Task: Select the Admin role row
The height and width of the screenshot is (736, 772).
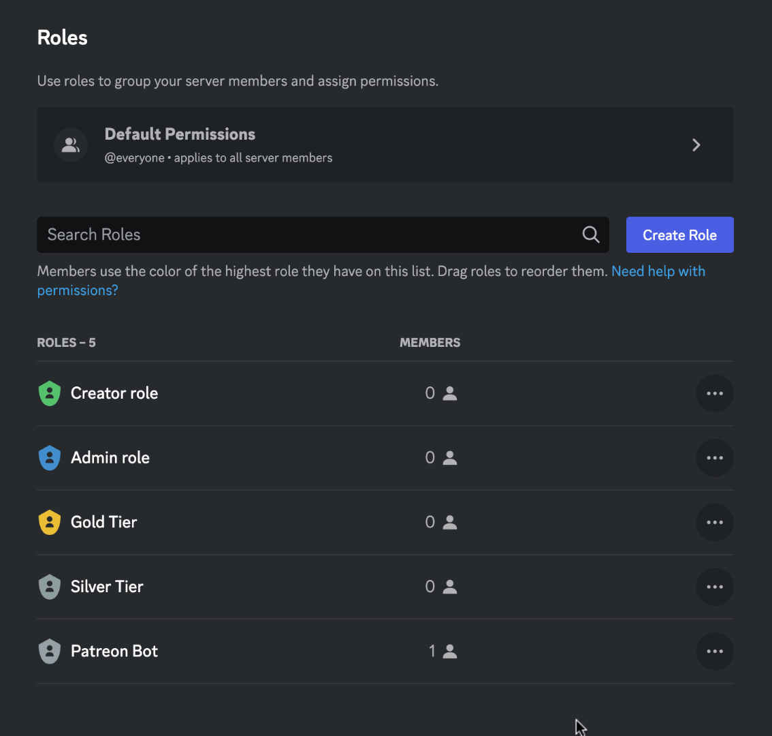Action: [272, 457]
